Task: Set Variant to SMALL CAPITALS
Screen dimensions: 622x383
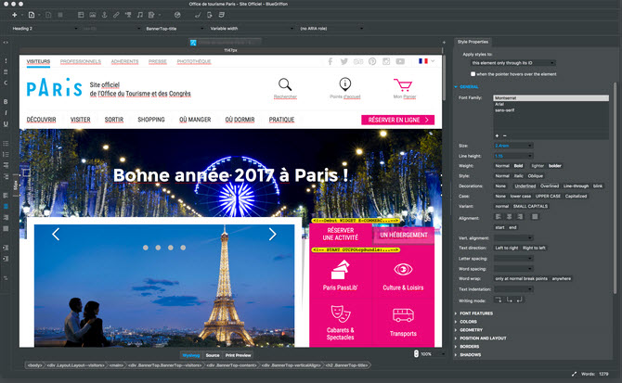Action: click(x=530, y=207)
